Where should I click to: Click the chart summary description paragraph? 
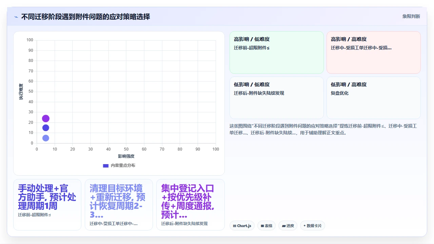(x=323, y=129)
